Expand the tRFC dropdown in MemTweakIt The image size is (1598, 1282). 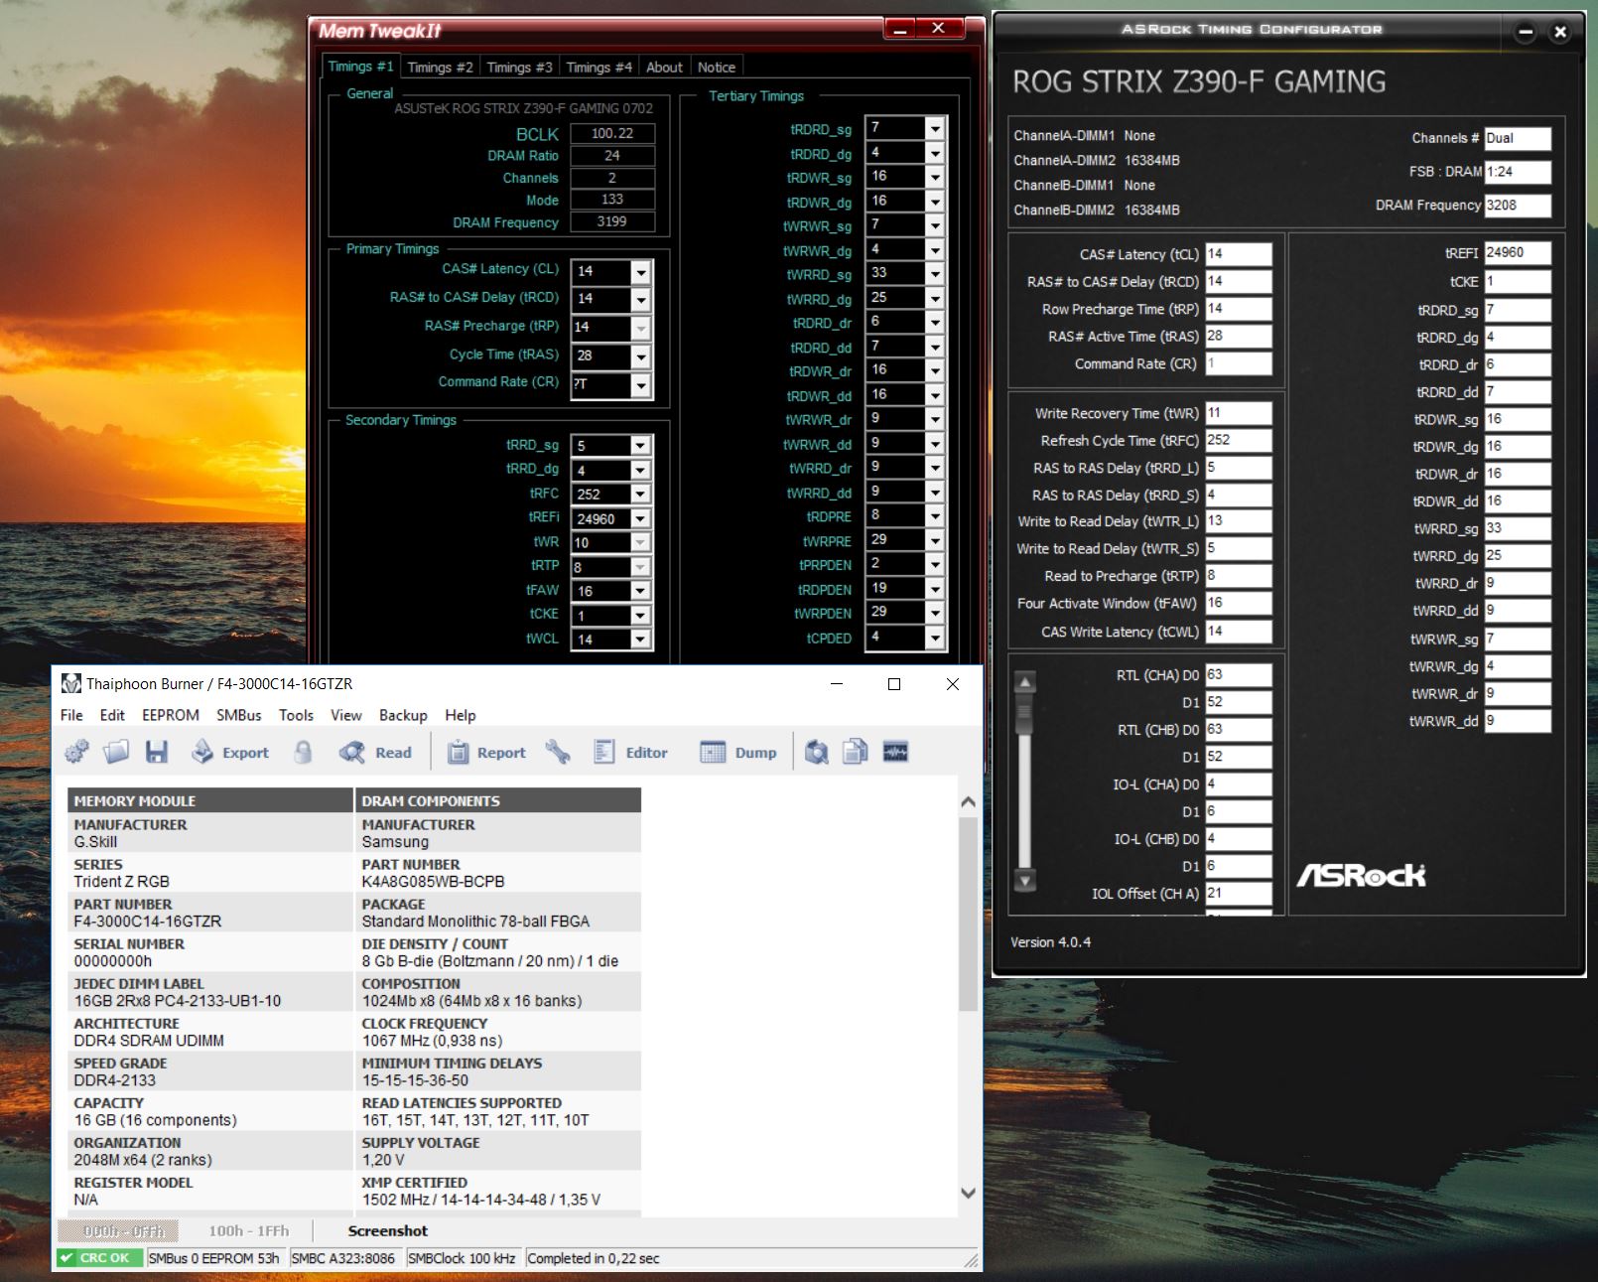click(x=641, y=494)
